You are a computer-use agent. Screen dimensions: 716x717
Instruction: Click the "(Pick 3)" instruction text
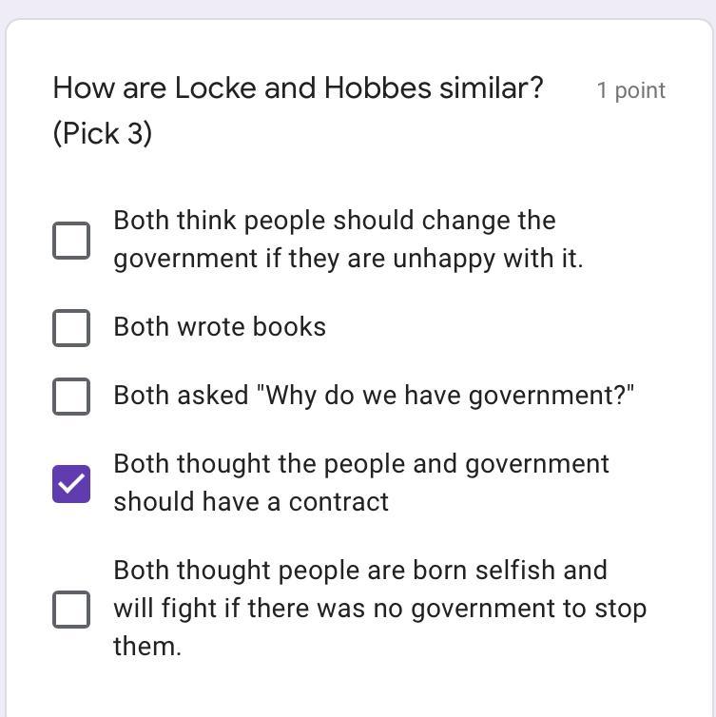pos(103,134)
